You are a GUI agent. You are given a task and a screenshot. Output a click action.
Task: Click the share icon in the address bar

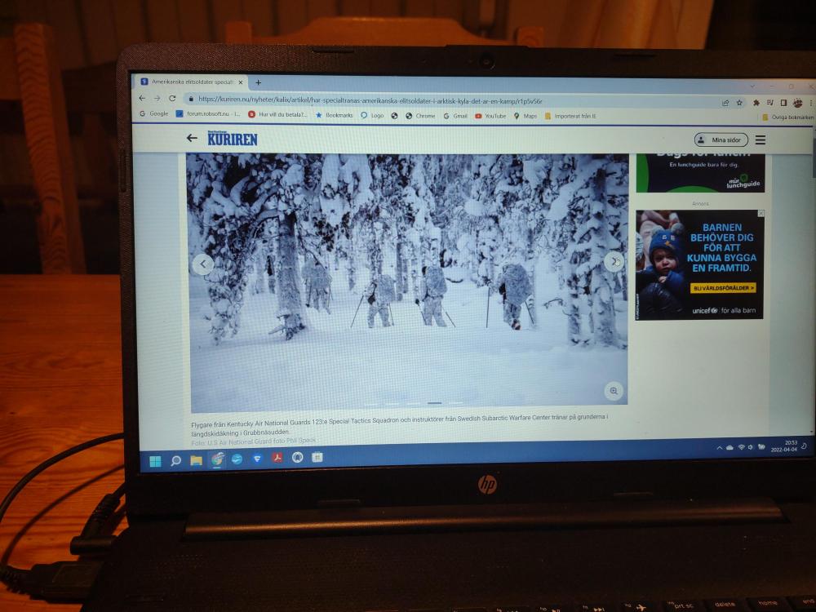tap(725, 103)
